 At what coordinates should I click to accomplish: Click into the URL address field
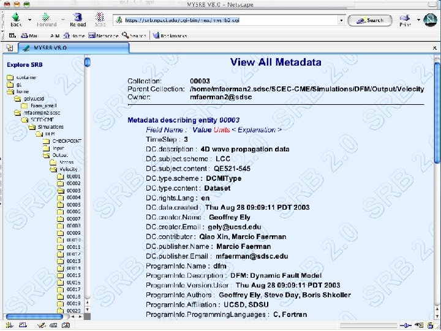[230, 20]
